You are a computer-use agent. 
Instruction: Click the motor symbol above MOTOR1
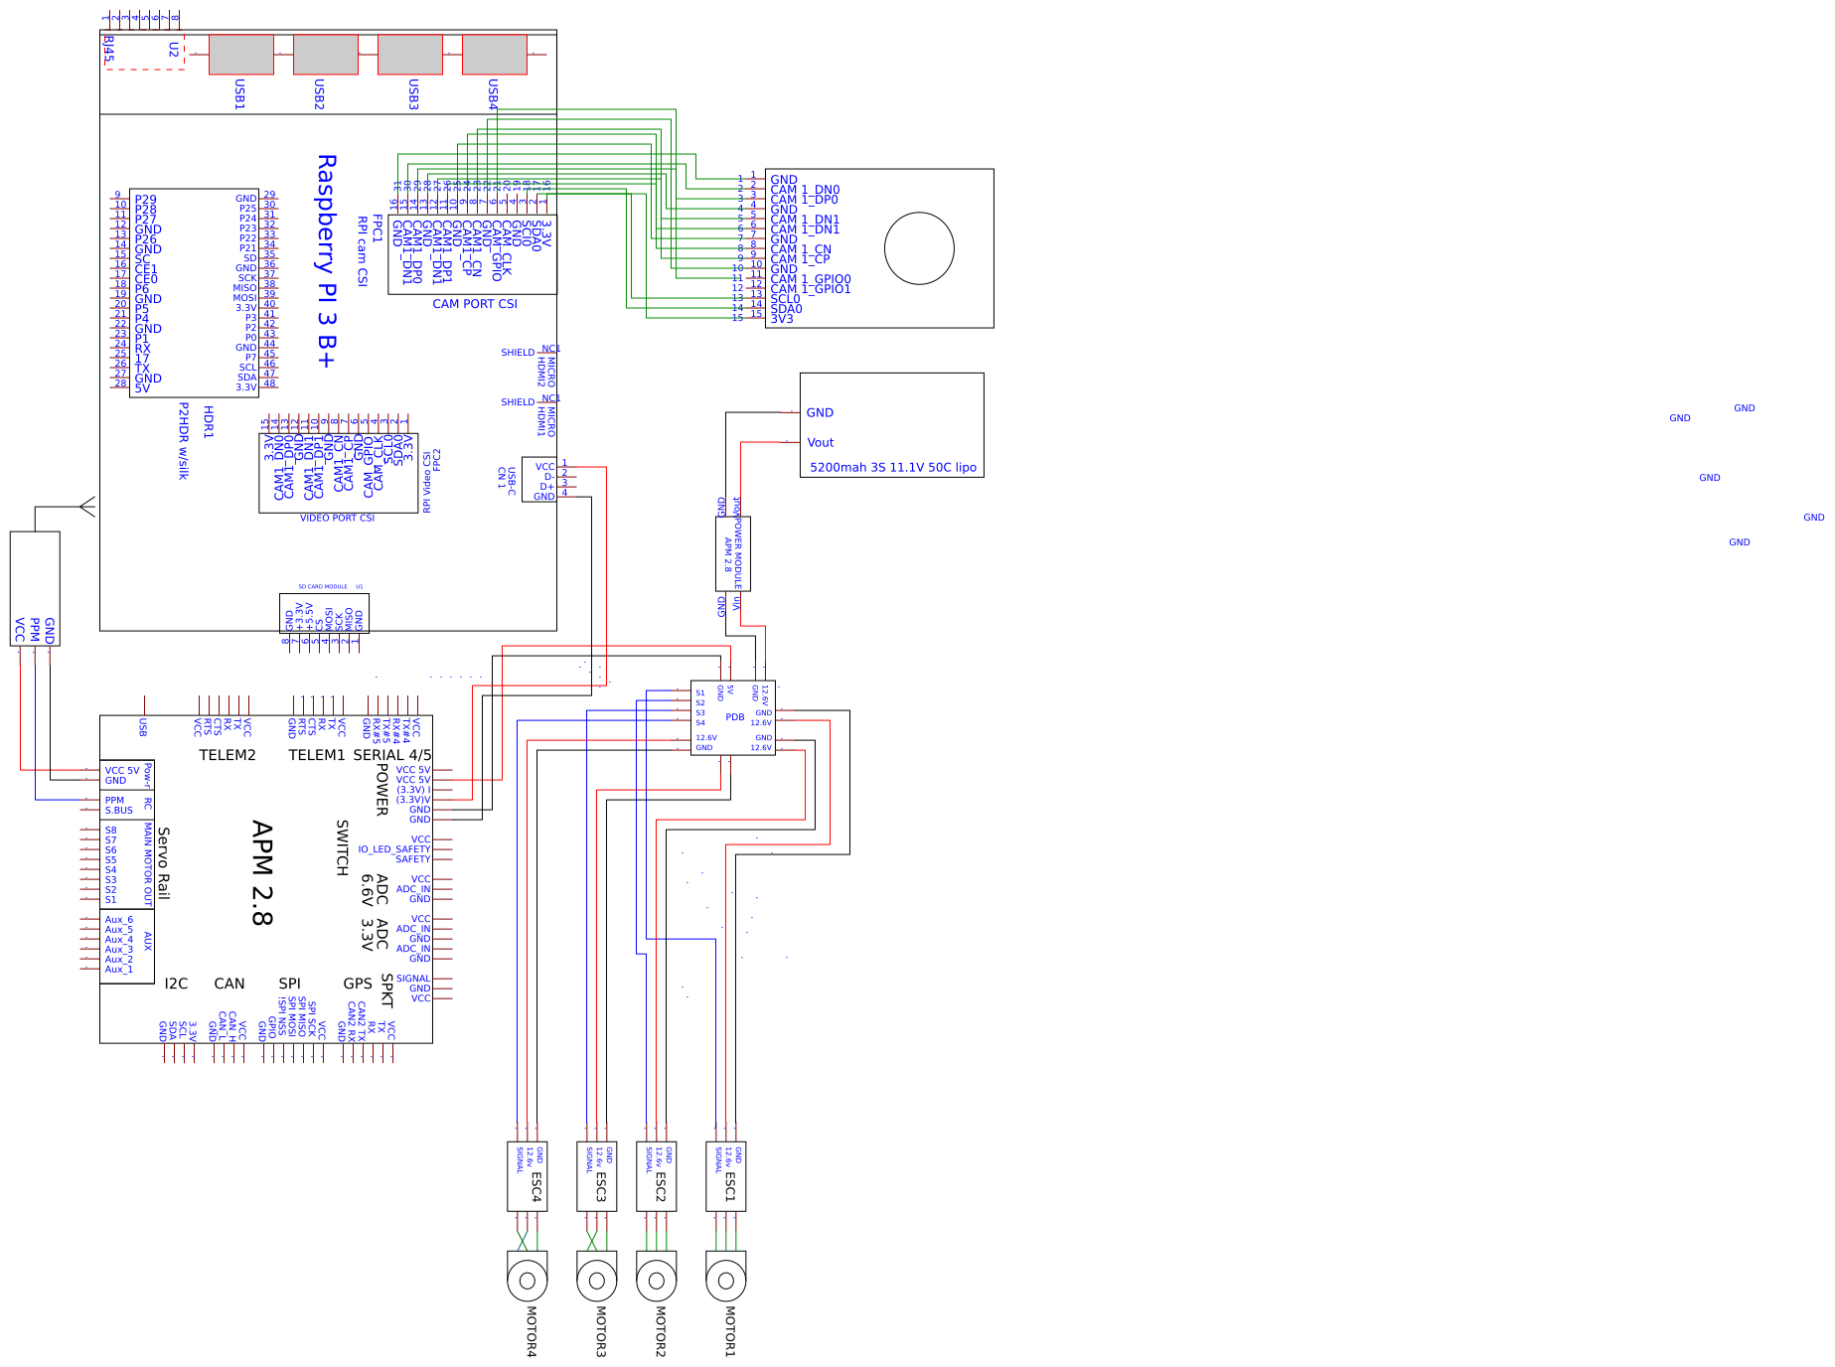(726, 1277)
